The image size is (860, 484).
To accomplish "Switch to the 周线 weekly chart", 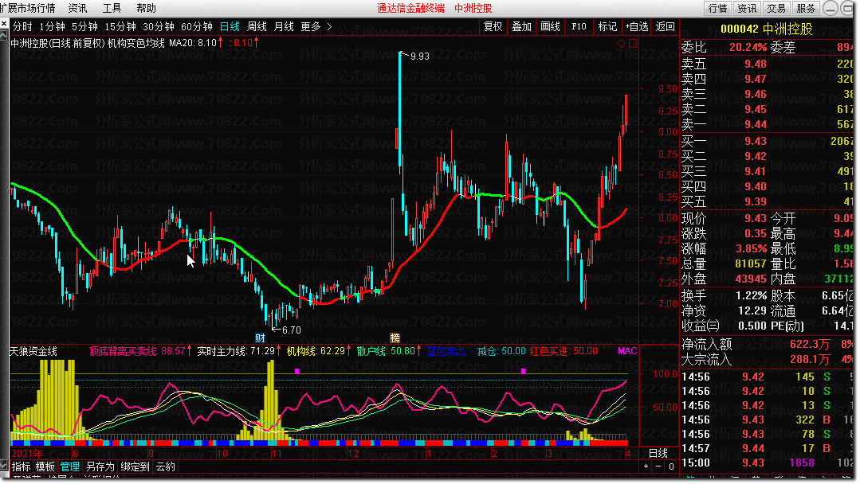I will (257, 26).
